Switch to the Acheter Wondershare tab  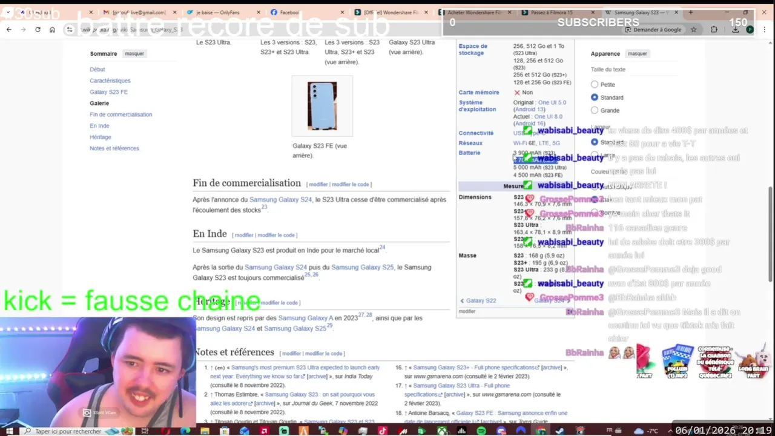click(x=475, y=12)
